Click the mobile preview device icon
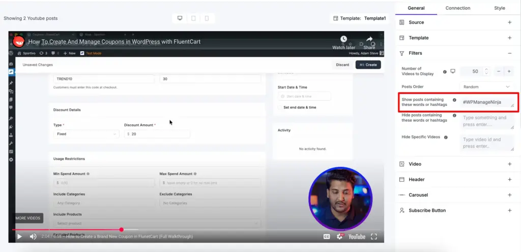This screenshot has width=521, height=252. [207, 18]
